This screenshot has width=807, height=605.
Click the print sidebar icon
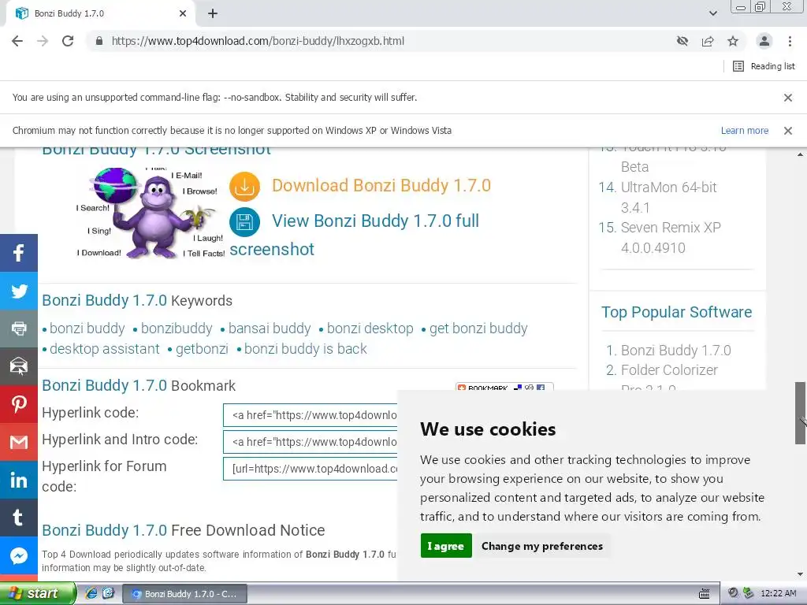(19, 328)
